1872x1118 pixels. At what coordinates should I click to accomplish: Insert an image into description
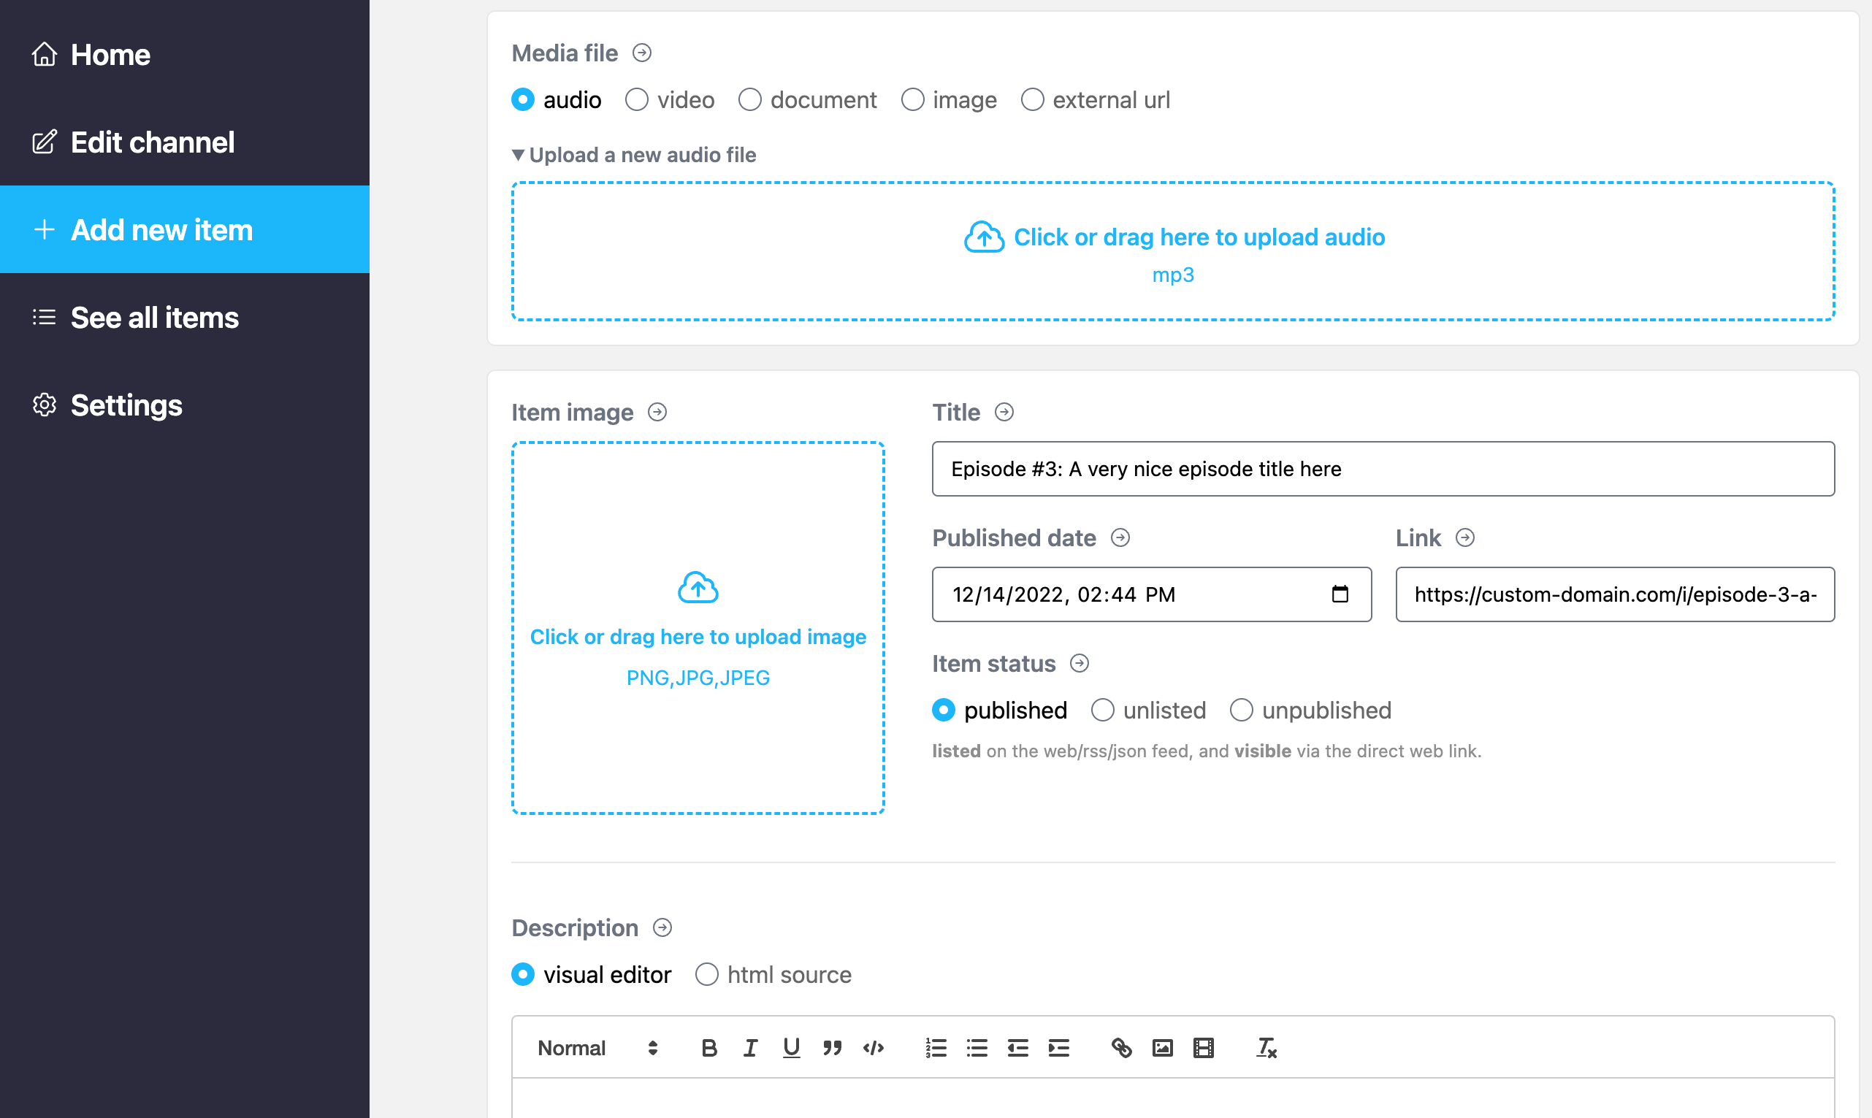[1162, 1048]
